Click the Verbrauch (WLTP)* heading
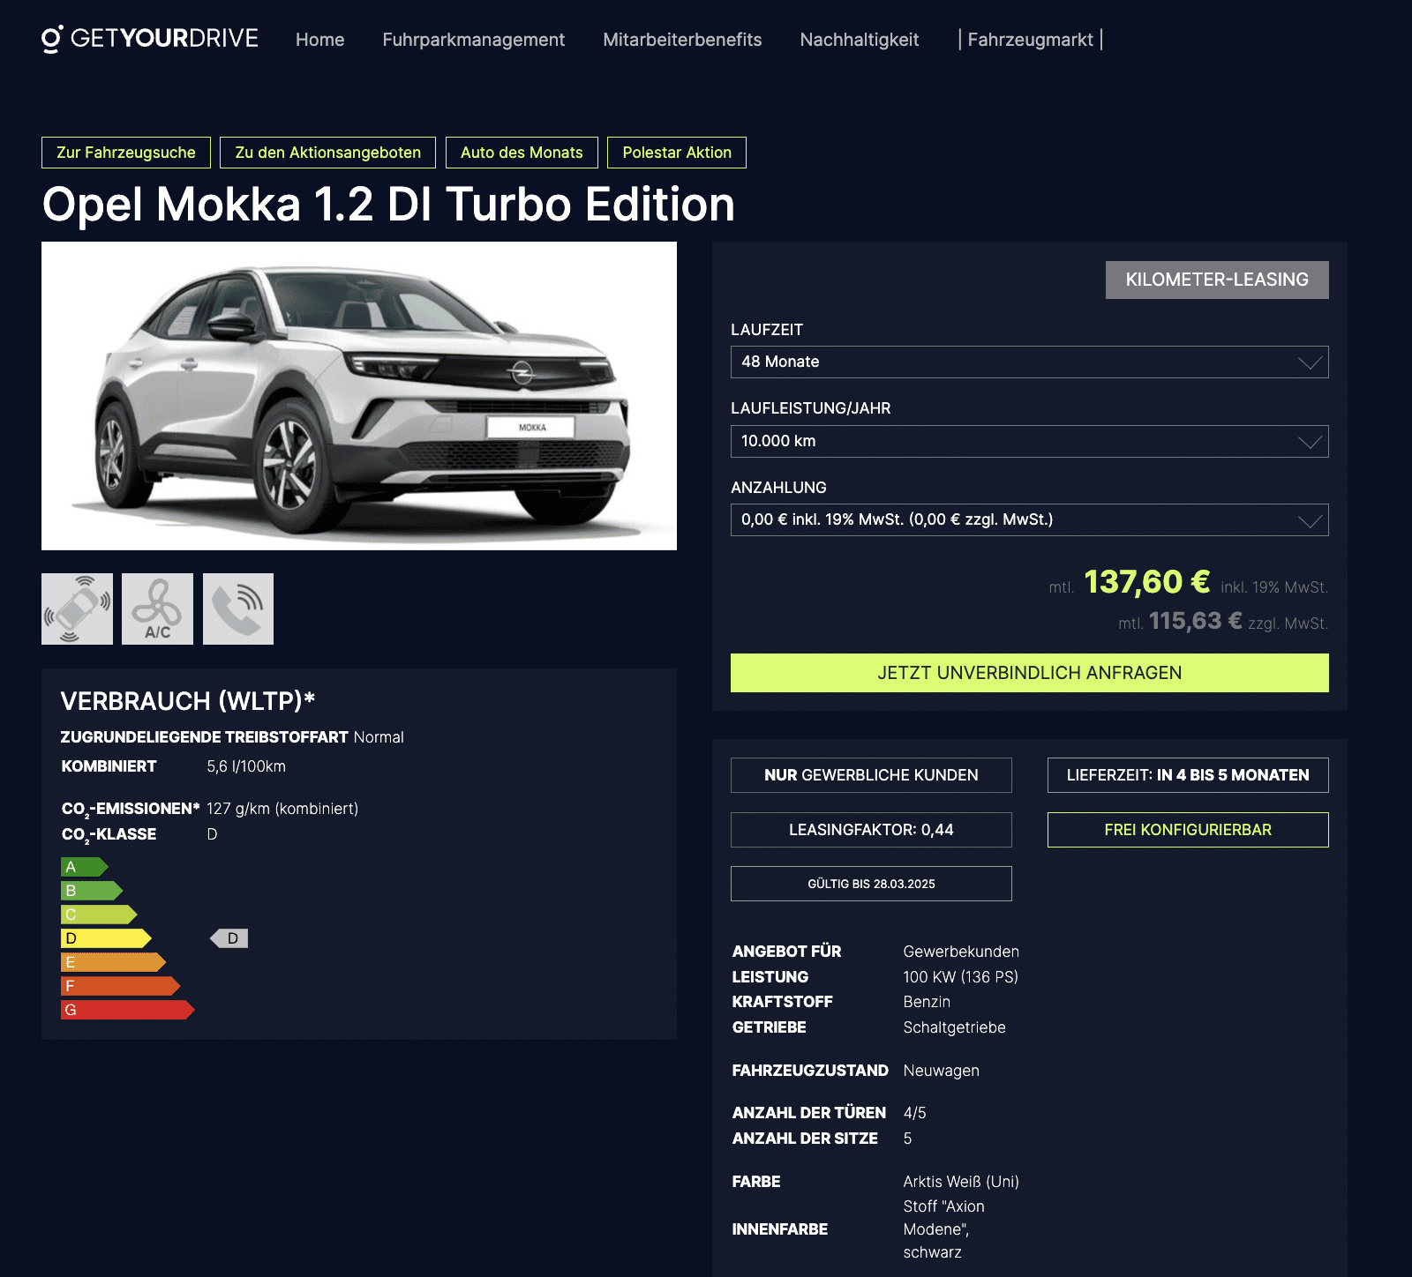Screen dimensions: 1412x1277 pyautogui.click(x=188, y=701)
